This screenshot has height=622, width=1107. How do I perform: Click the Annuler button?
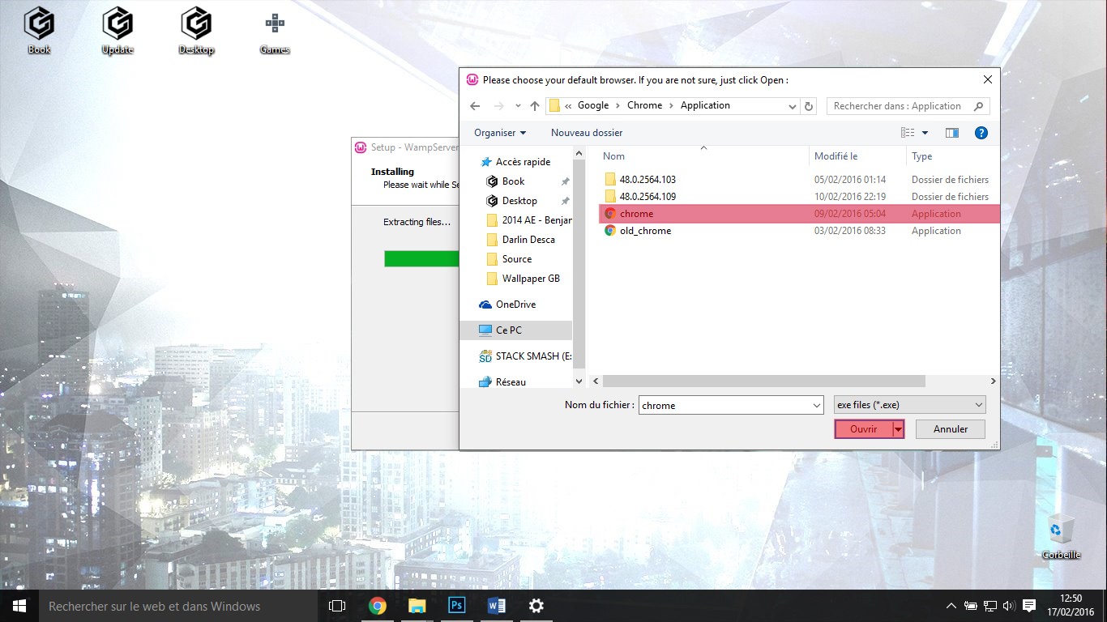(x=950, y=429)
